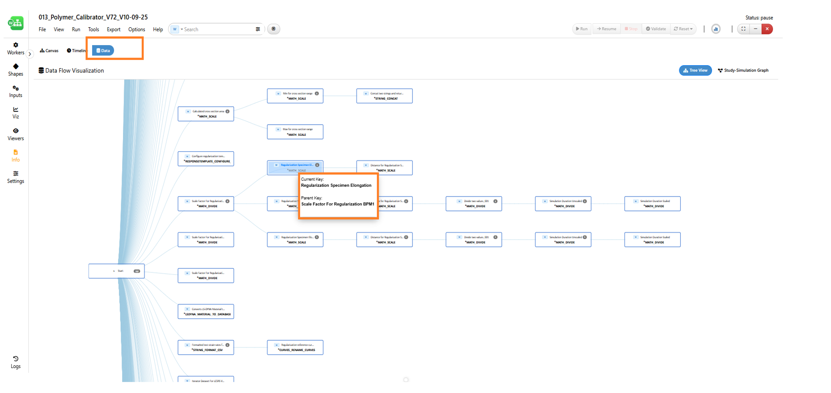The height and width of the screenshot is (393, 831).
Task: Open the Inputs sidebar panel
Action: pyautogui.click(x=16, y=92)
